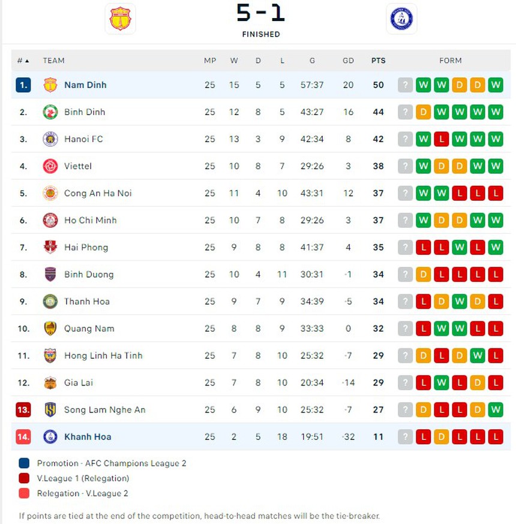Click the Khanh Hoa club logo
516x524 pixels.
50,437
